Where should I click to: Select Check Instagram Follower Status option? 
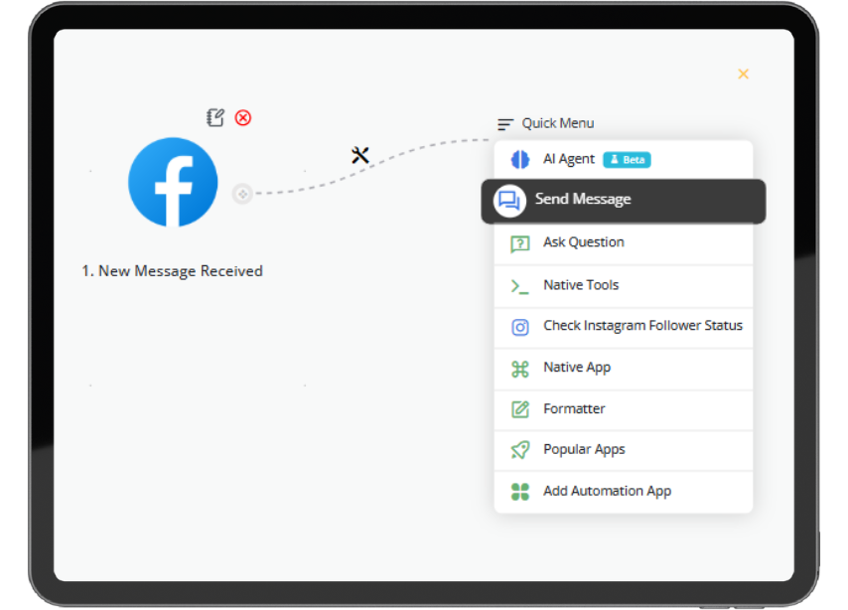[x=641, y=326]
